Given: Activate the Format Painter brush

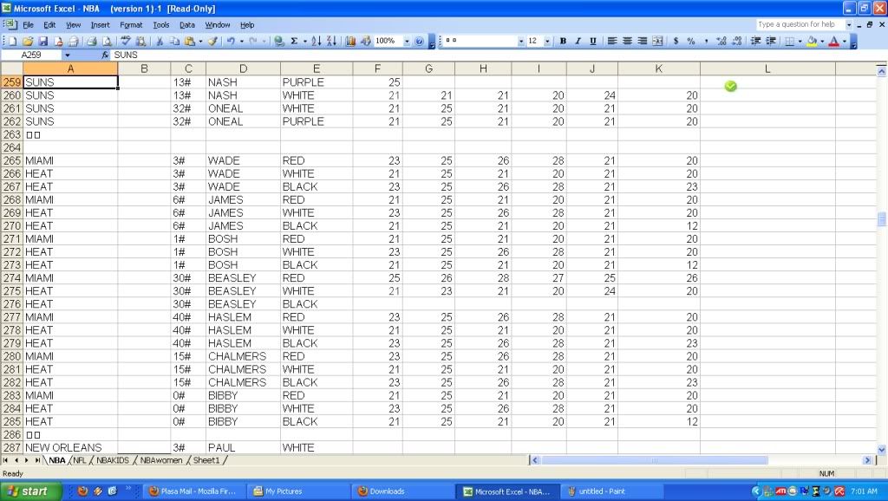Looking at the screenshot, I should [x=212, y=42].
